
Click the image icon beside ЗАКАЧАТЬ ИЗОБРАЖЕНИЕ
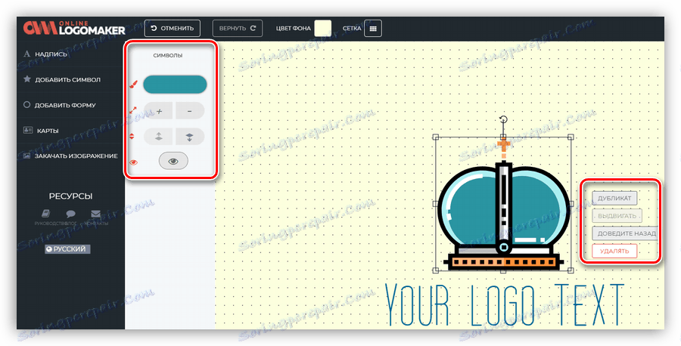pos(27,156)
